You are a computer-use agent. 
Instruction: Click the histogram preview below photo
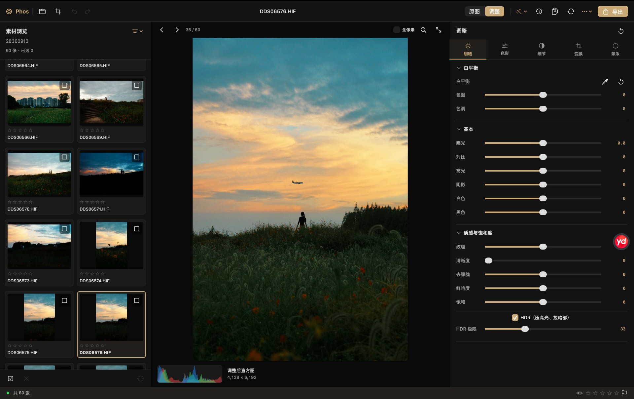pos(190,374)
